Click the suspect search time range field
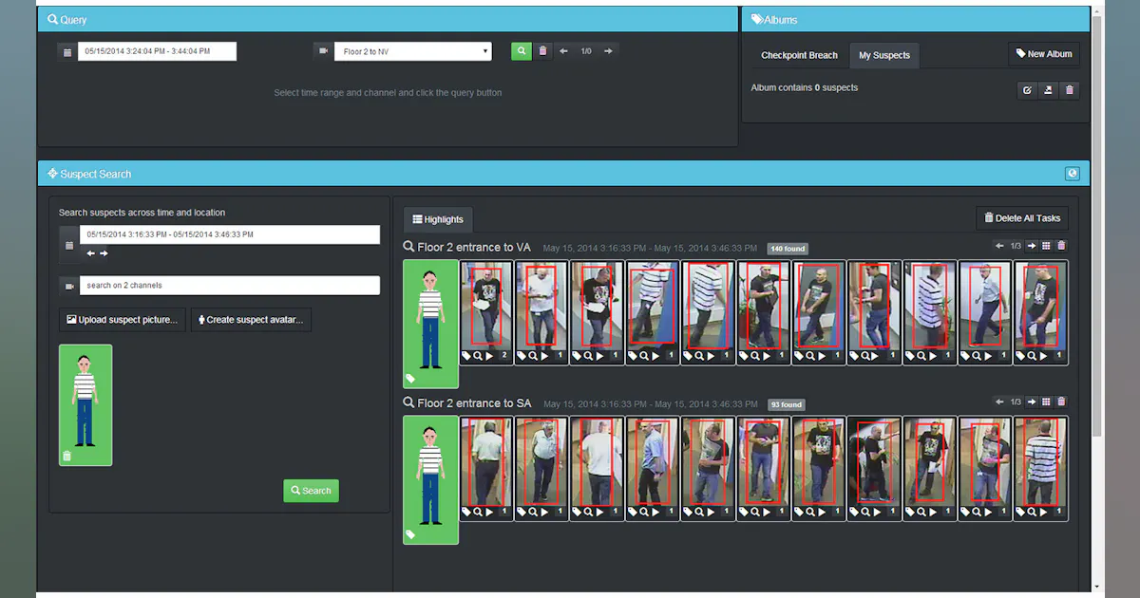Image resolution: width=1140 pixels, height=598 pixels. click(230, 234)
